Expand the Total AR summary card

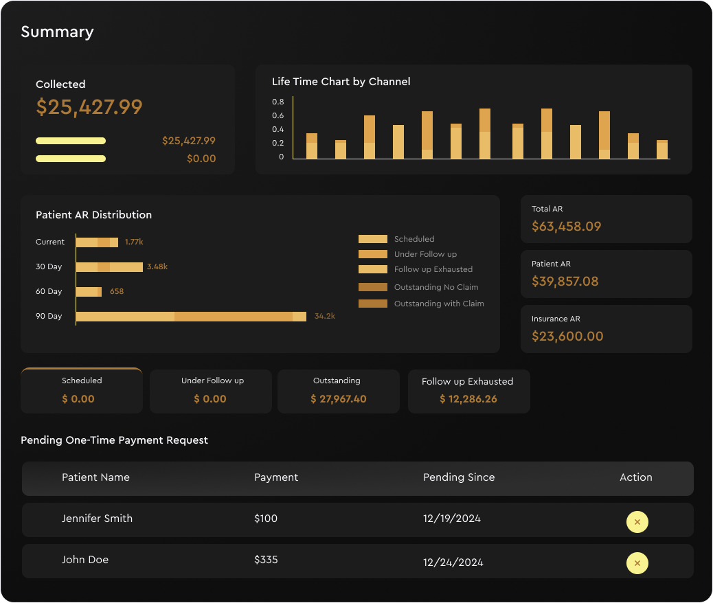pos(606,218)
